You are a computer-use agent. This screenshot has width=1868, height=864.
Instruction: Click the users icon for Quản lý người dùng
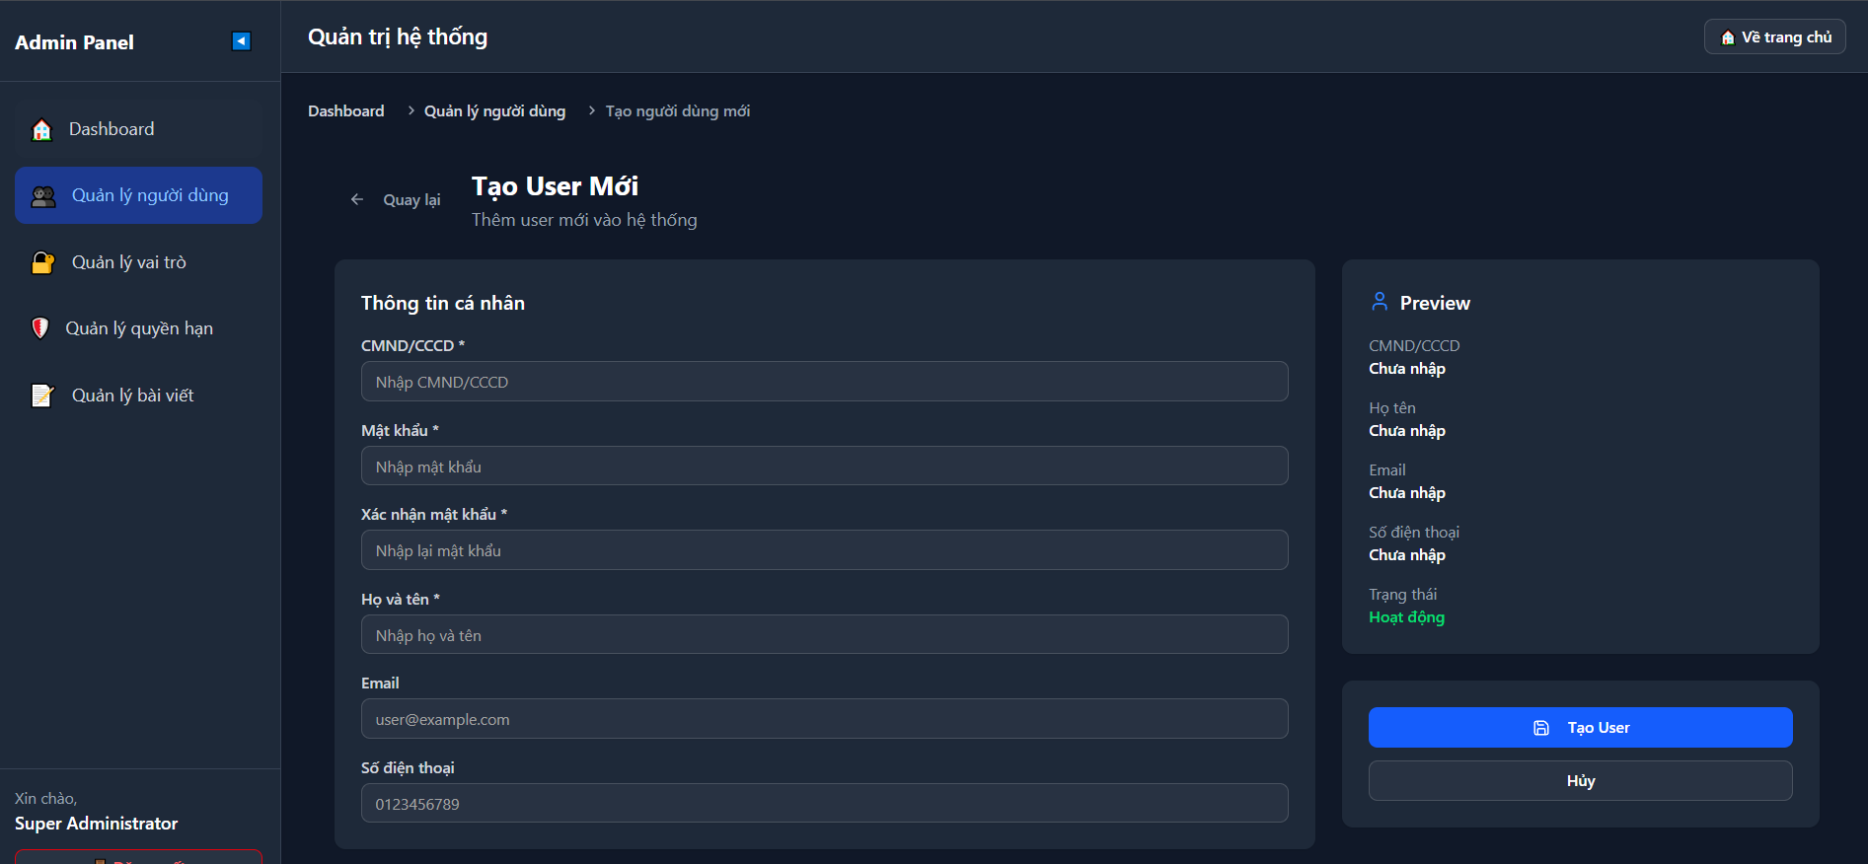point(43,196)
